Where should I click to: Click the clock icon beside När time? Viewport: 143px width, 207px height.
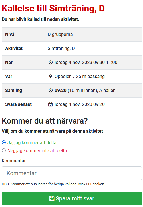coord(51,62)
